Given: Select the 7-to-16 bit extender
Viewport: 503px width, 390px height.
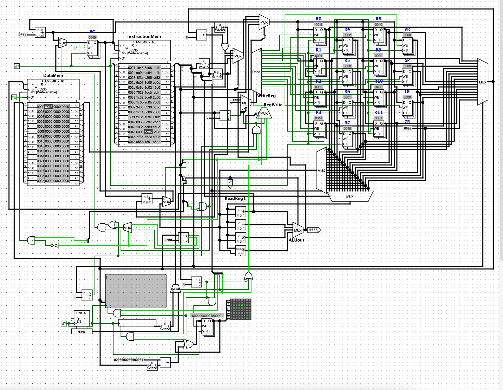Looking at the screenshot, I should coord(165,326).
